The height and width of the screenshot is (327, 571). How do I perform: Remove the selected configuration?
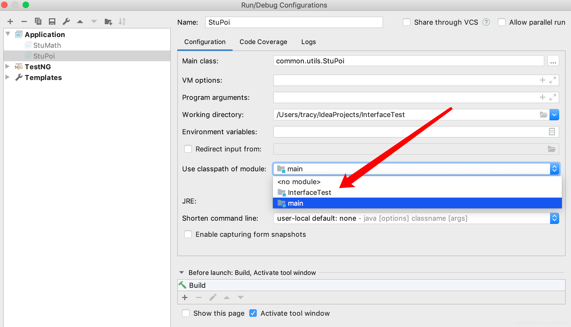point(24,21)
